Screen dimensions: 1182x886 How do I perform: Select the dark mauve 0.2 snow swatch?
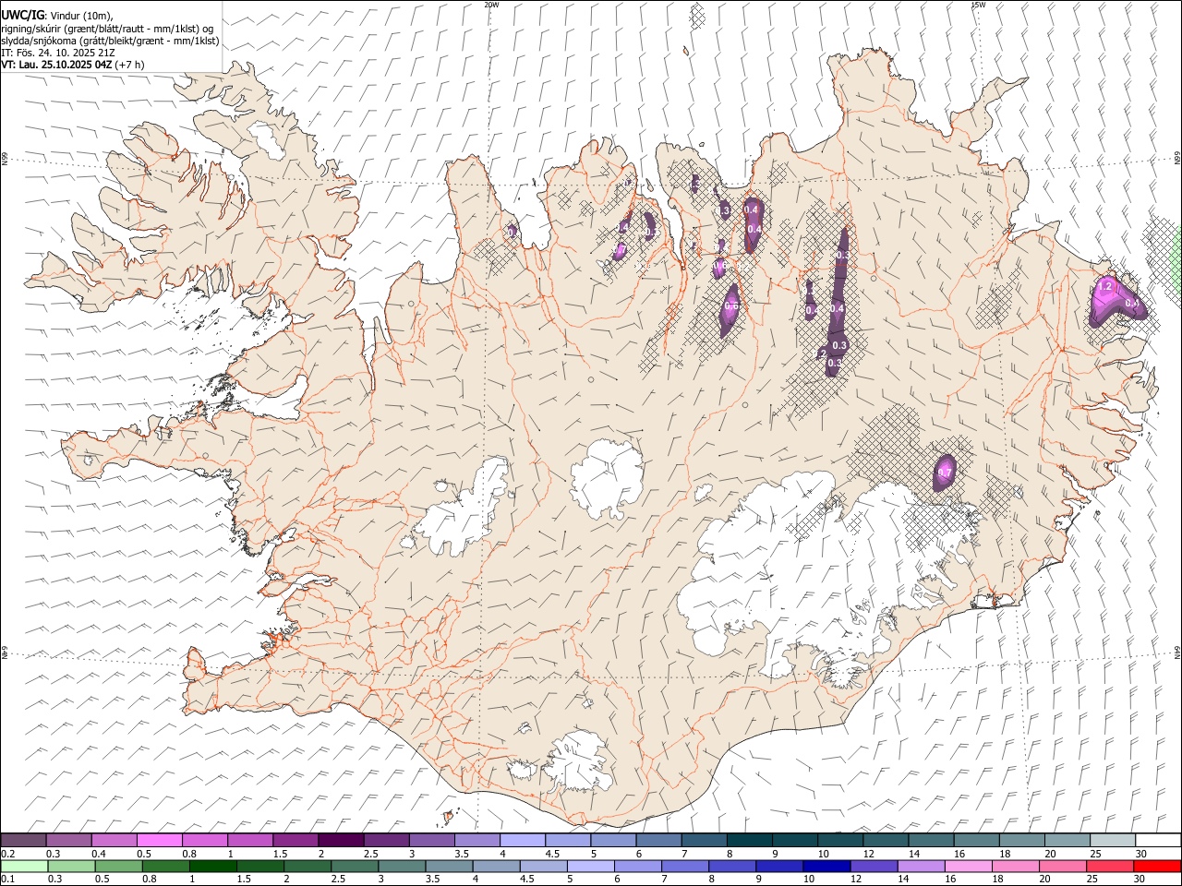pyautogui.click(x=23, y=840)
